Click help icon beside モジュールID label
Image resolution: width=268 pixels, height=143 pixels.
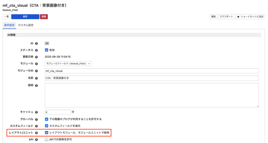click(x=36, y=71)
